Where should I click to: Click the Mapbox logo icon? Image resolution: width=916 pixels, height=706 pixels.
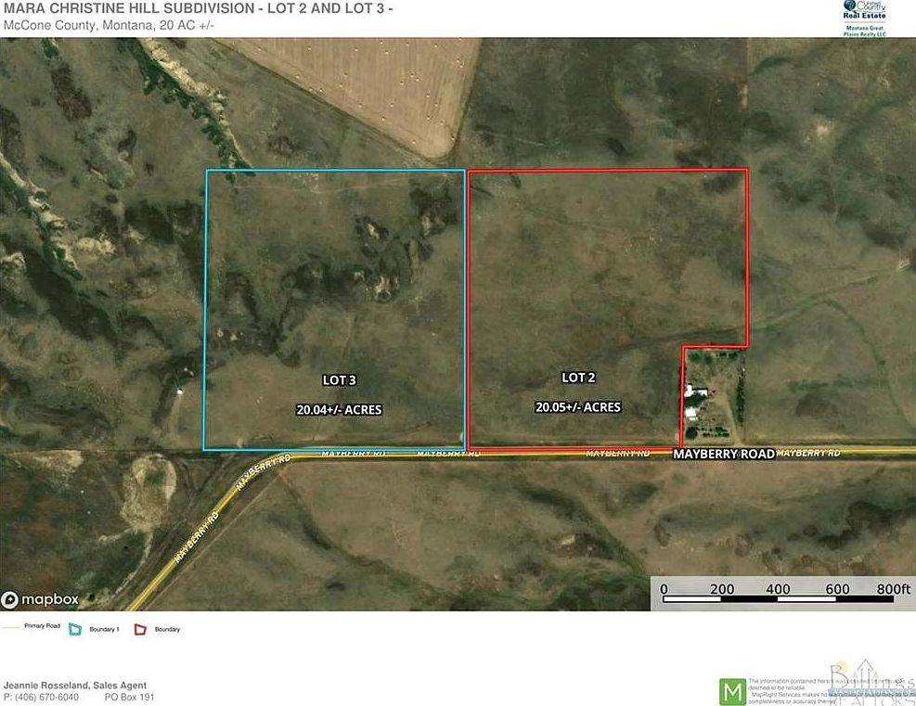click(9, 598)
